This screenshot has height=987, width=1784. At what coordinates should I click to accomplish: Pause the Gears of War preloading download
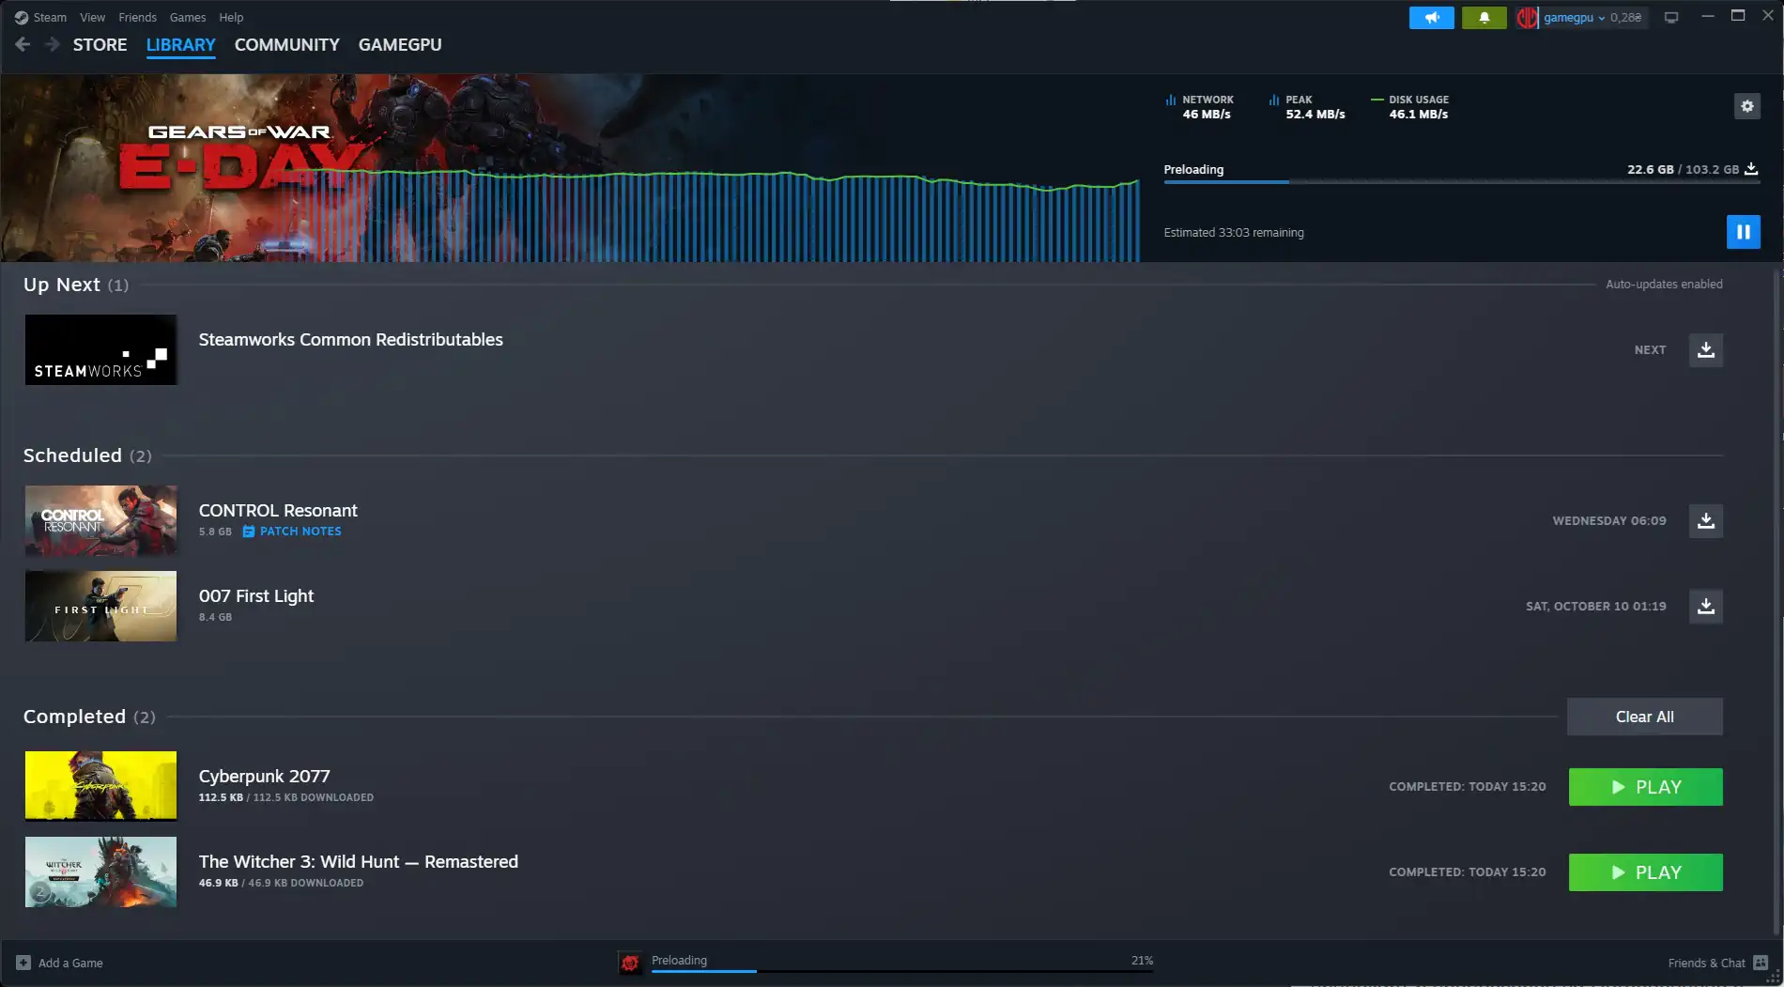1743,232
